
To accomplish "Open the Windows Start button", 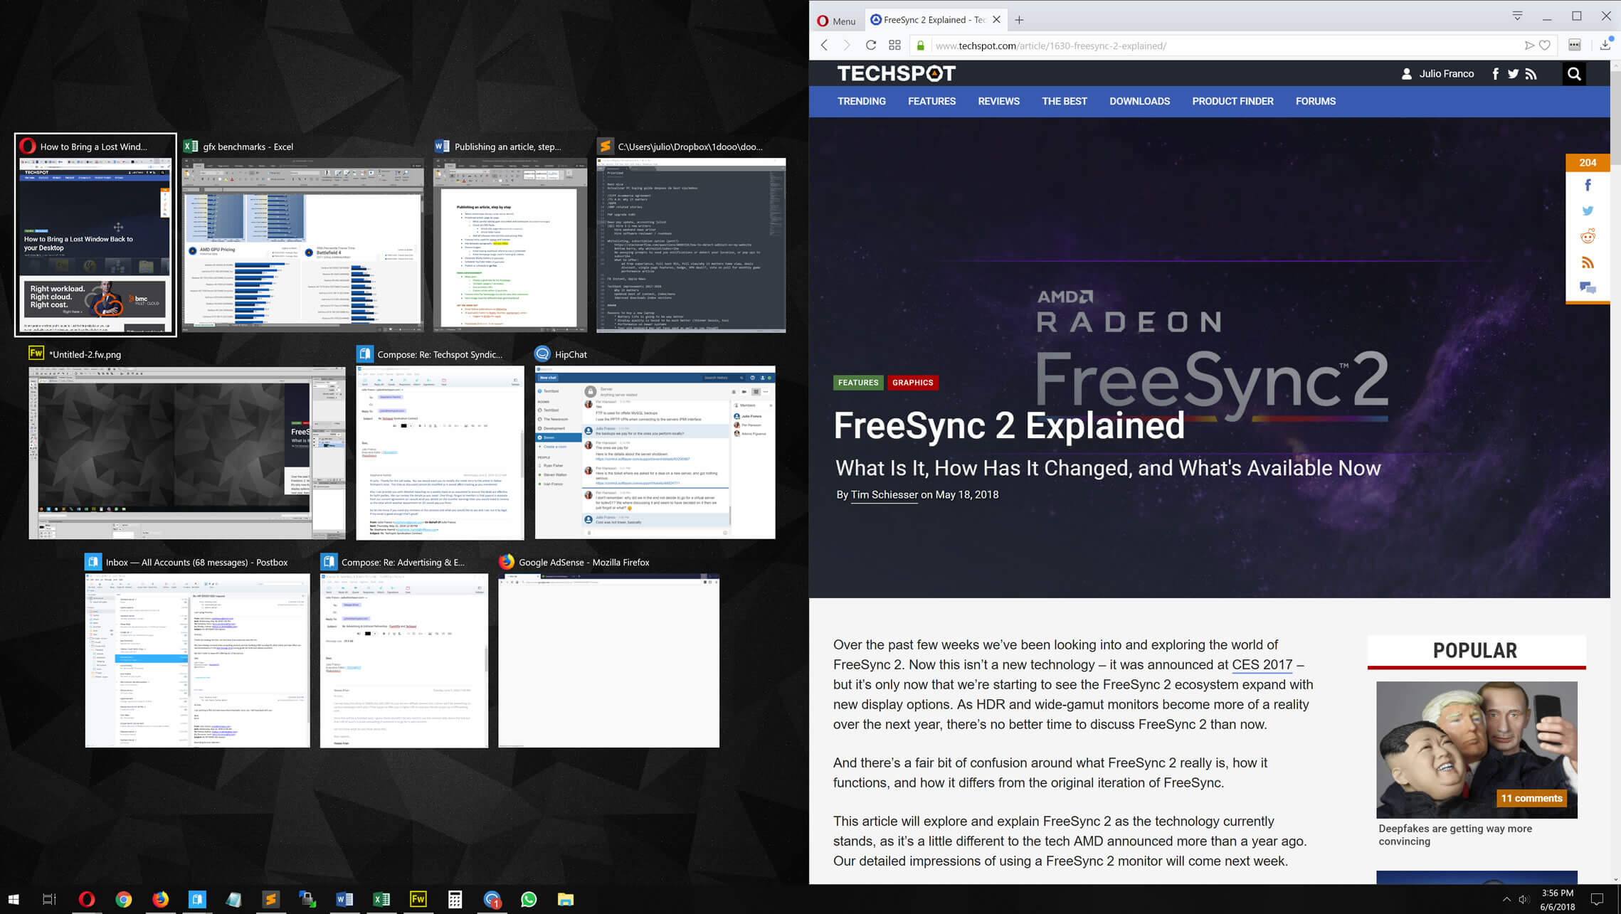I will (x=14, y=899).
